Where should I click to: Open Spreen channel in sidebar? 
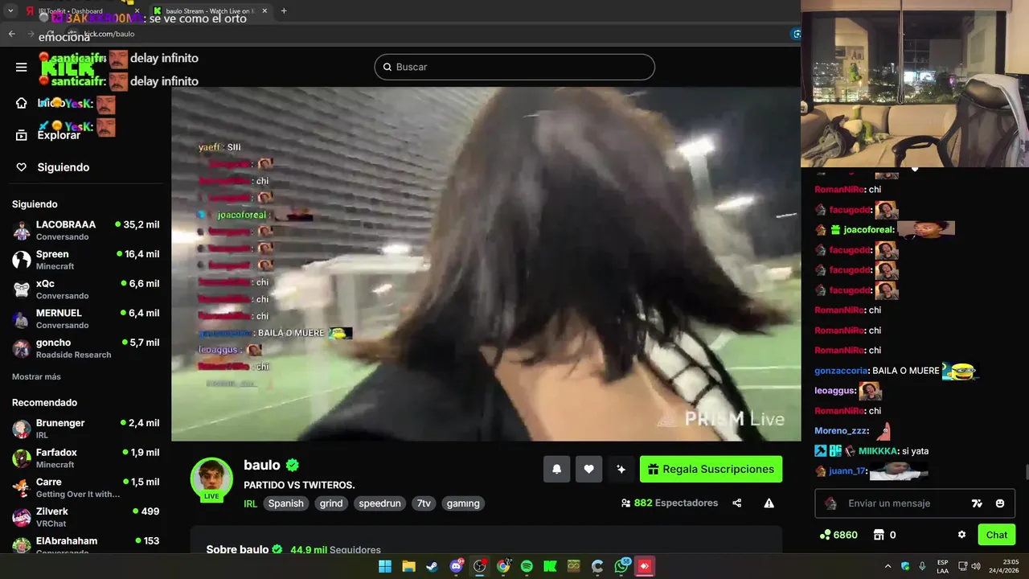click(85, 260)
